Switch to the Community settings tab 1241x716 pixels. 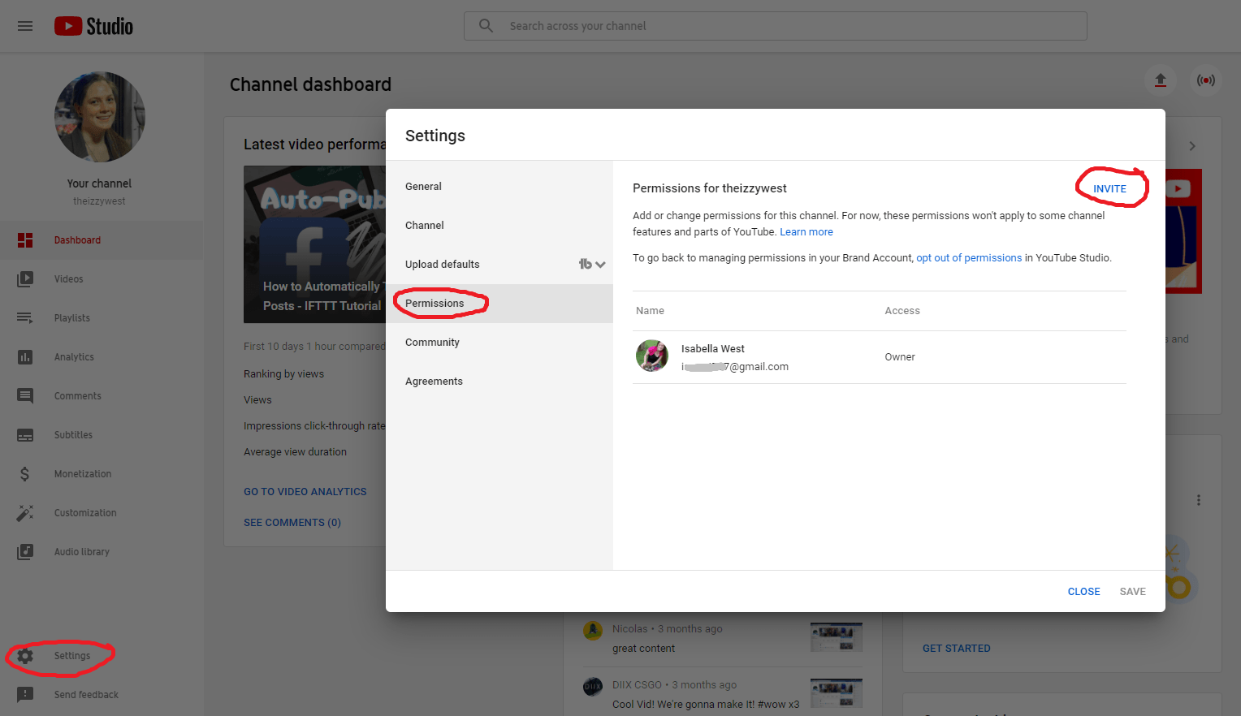tap(432, 342)
